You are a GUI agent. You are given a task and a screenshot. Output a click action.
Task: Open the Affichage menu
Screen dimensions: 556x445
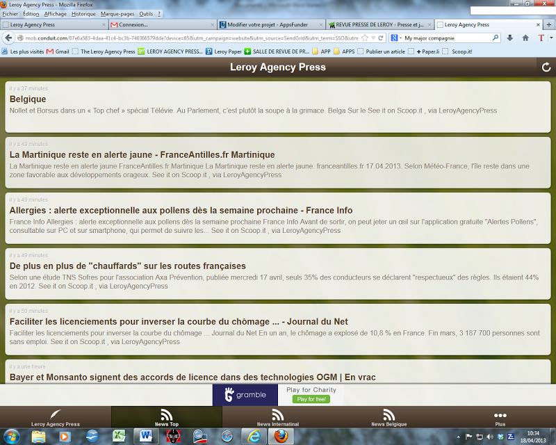[56, 14]
